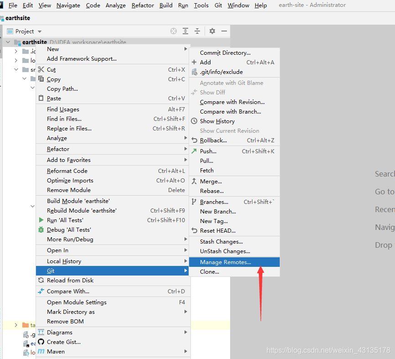
Task: Debug 'All Tests' via bug icon
Action: (x=41, y=229)
